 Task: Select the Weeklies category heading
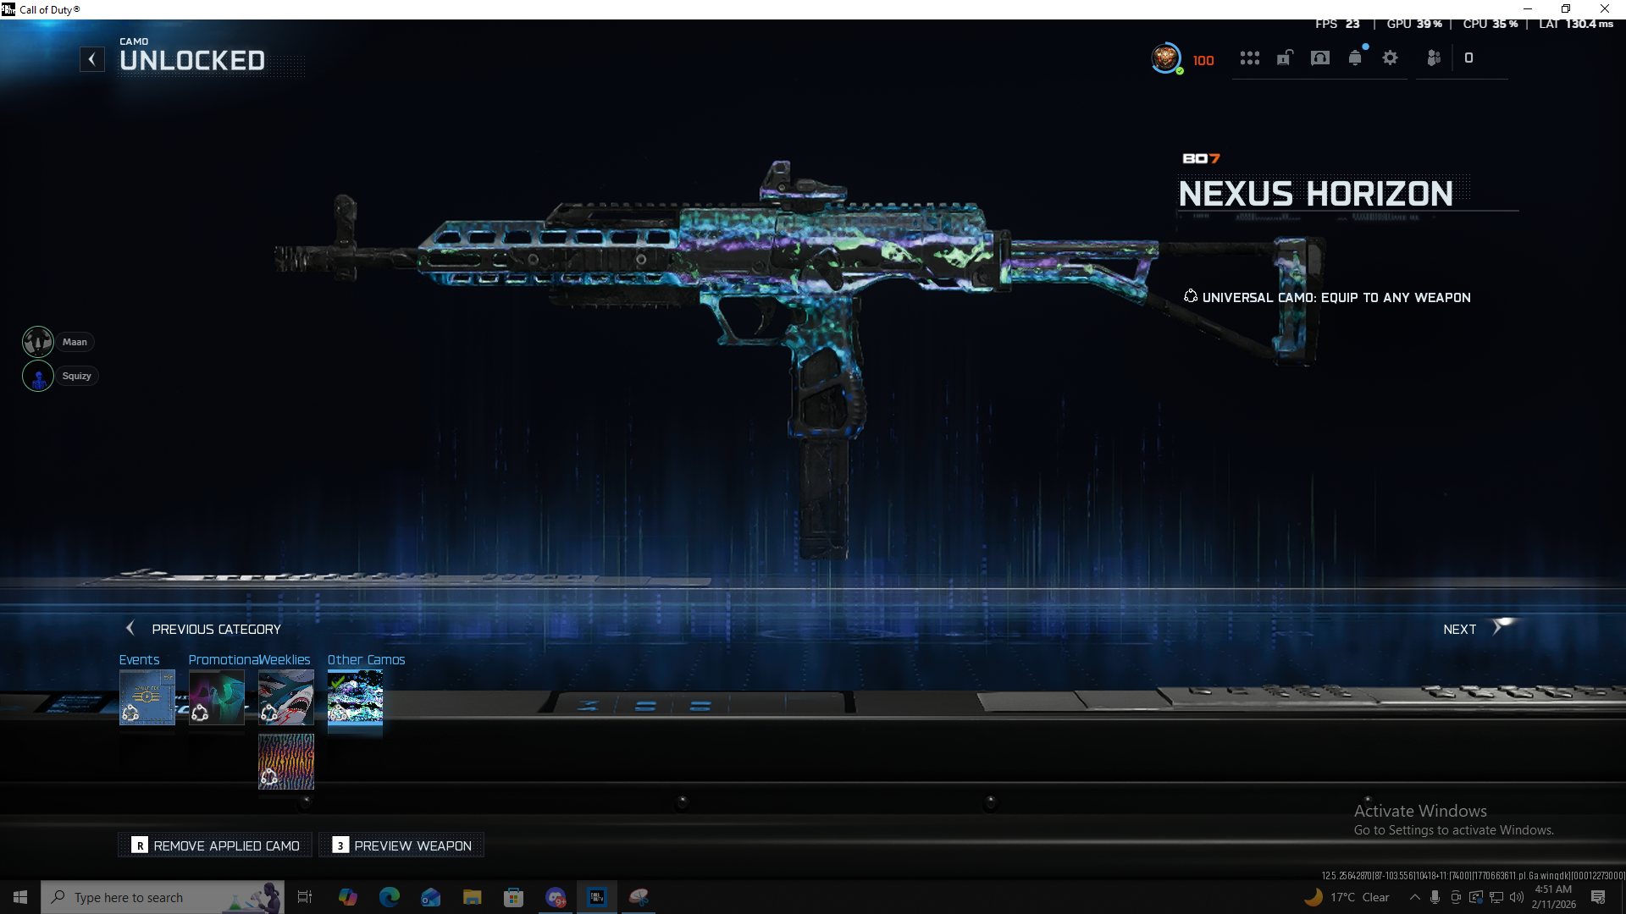(x=285, y=660)
